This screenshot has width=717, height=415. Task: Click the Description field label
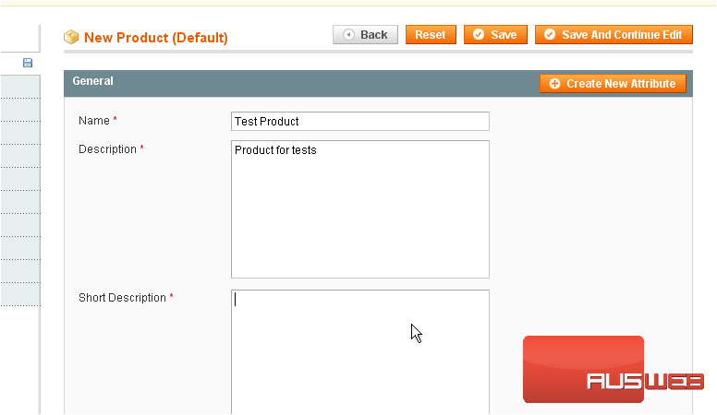point(107,149)
